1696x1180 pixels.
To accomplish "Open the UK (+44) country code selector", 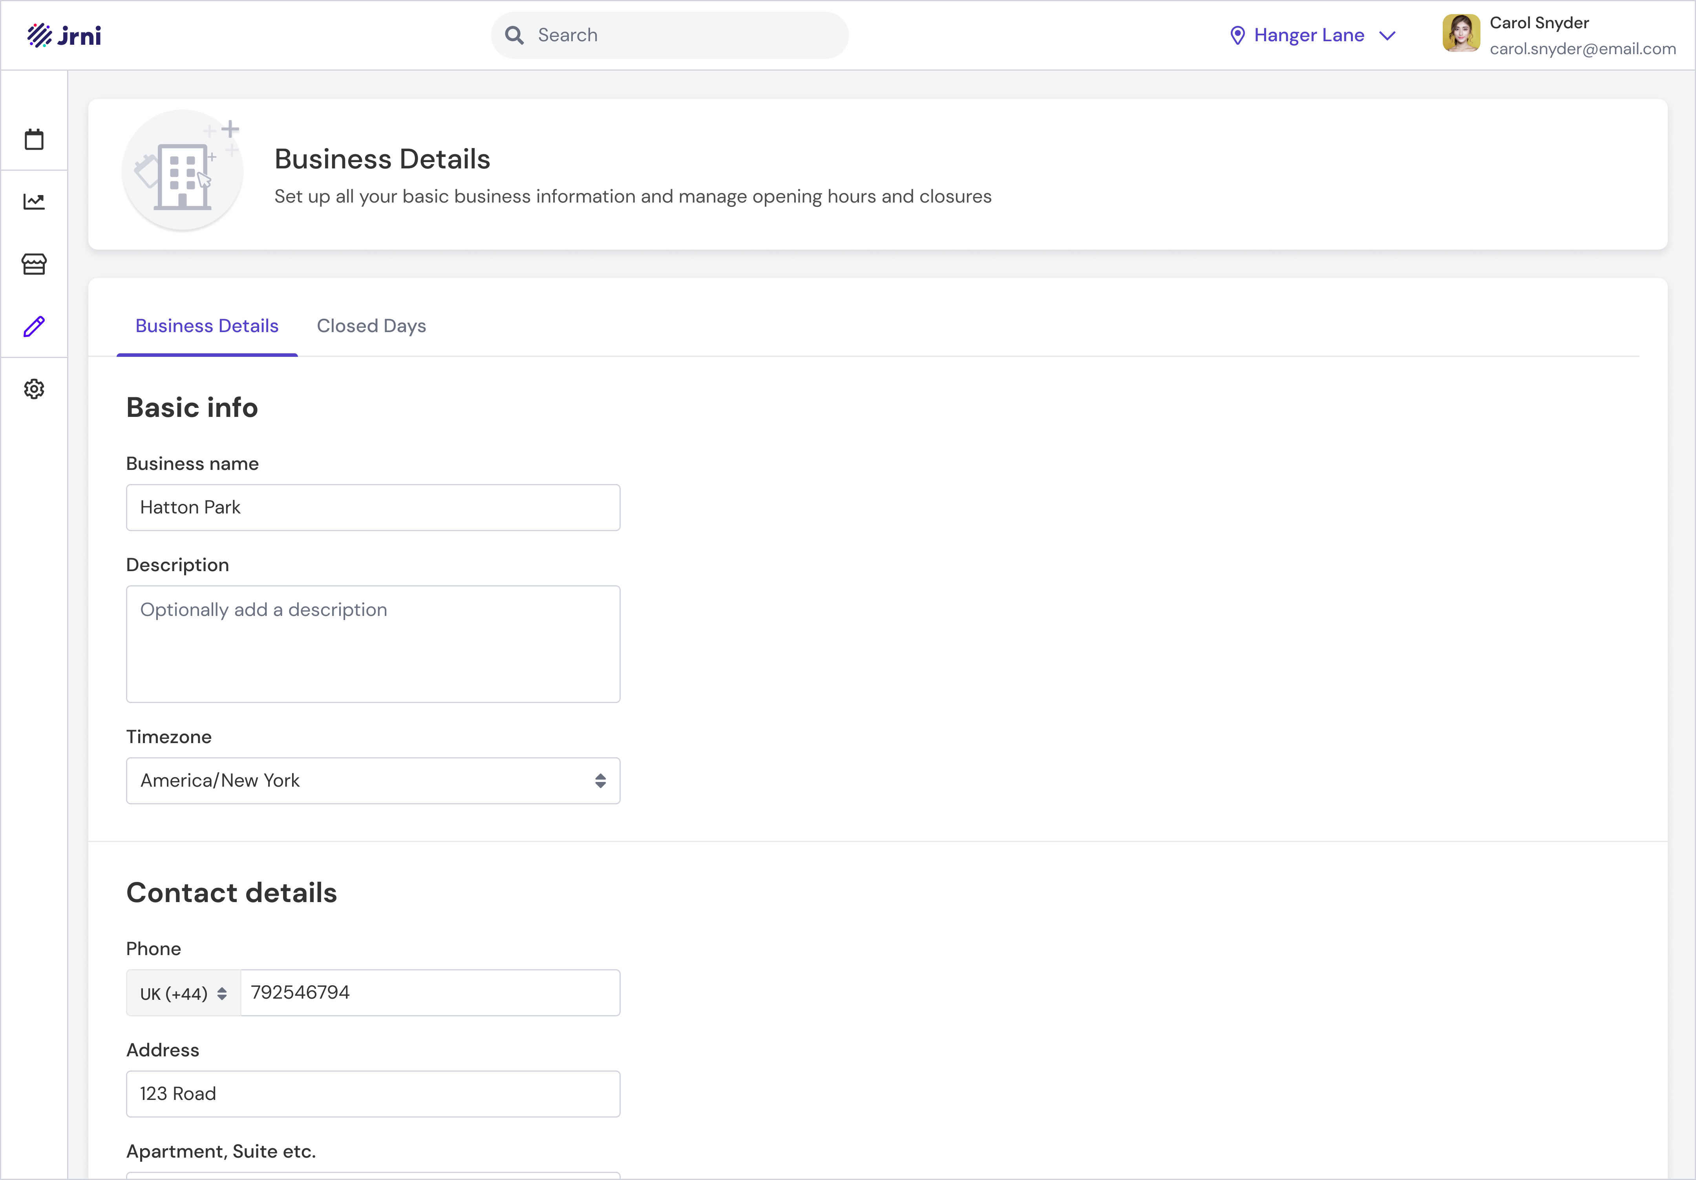I will (183, 993).
